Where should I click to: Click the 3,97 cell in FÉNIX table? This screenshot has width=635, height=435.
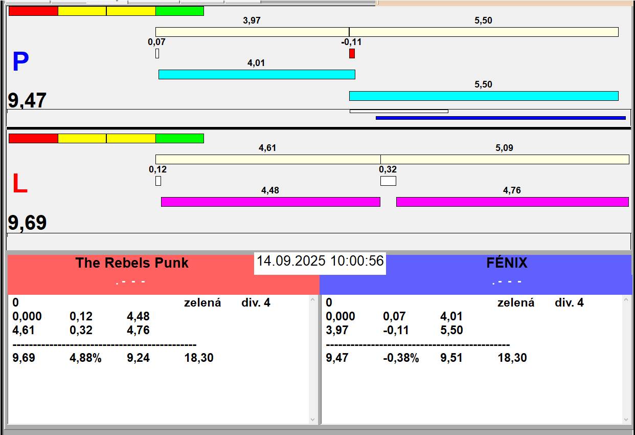pos(337,331)
